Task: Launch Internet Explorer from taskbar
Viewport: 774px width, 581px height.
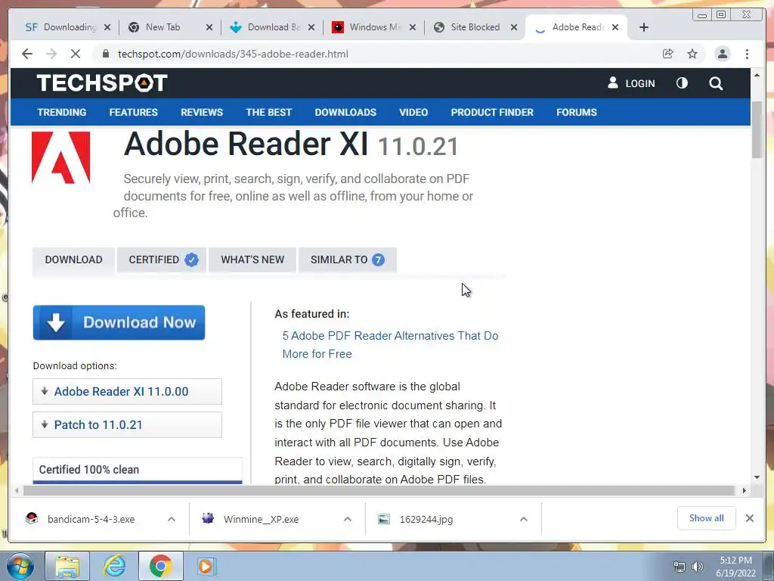Action: pos(115,566)
